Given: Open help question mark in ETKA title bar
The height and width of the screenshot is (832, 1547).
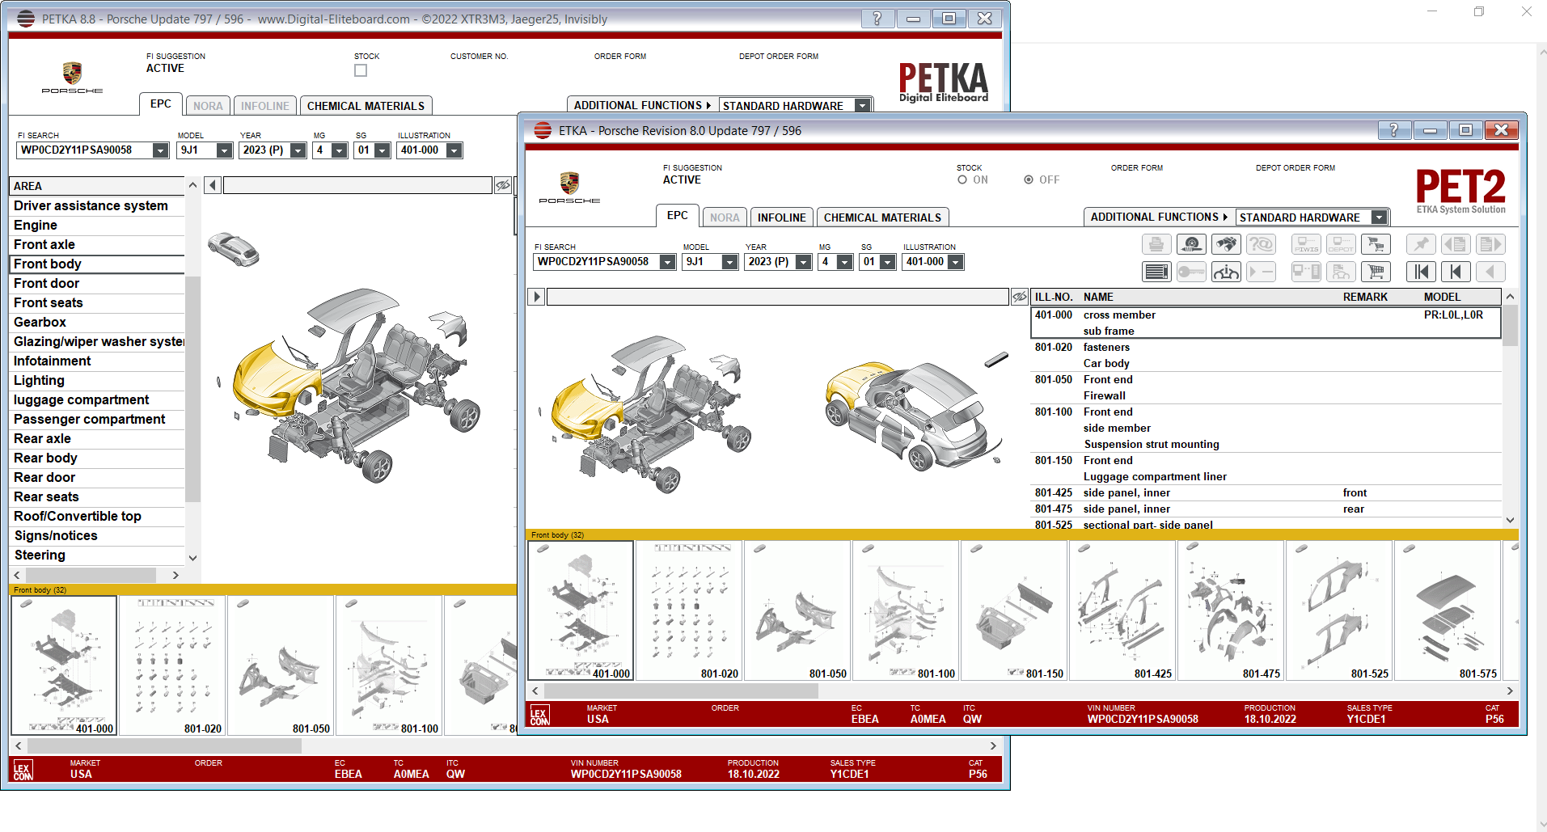Looking at the screenshot, I should click(1394, 130).
